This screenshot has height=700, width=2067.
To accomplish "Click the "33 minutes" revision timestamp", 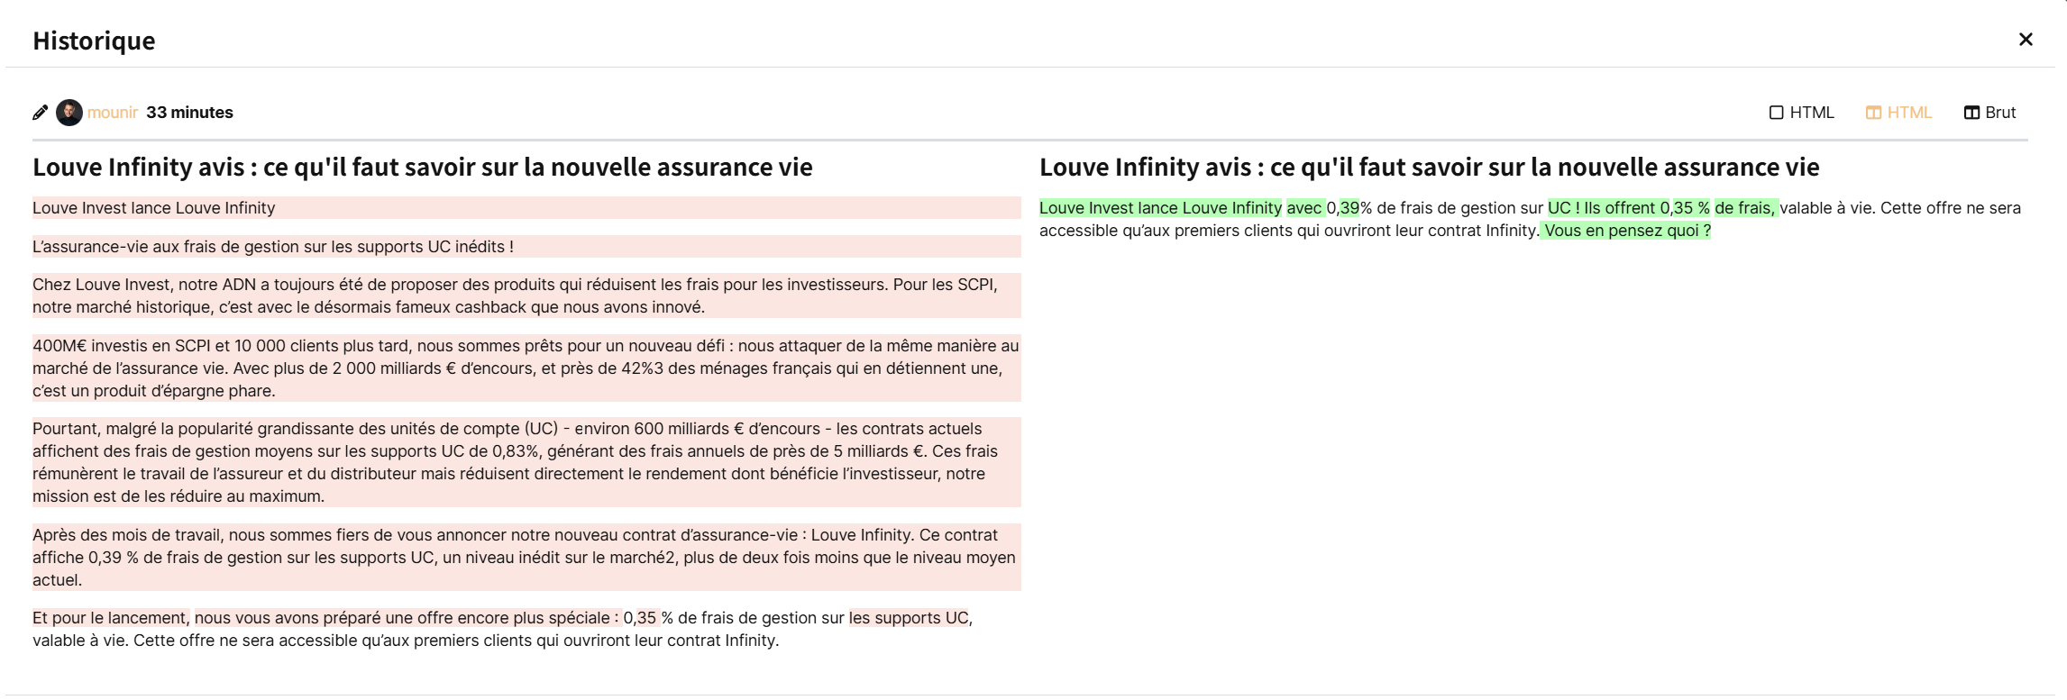I will [x=189, y=113].
